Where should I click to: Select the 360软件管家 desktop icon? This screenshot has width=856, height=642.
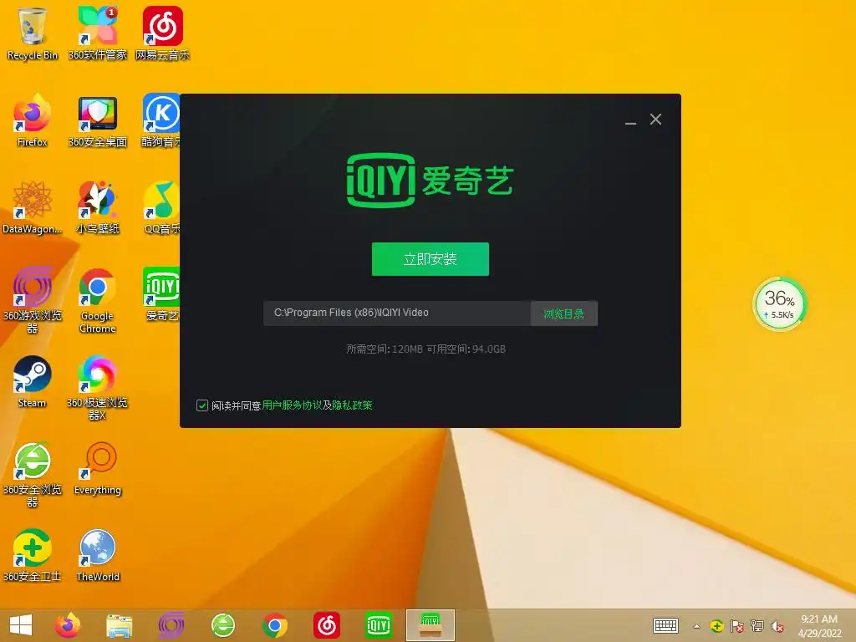pos(97,33)
